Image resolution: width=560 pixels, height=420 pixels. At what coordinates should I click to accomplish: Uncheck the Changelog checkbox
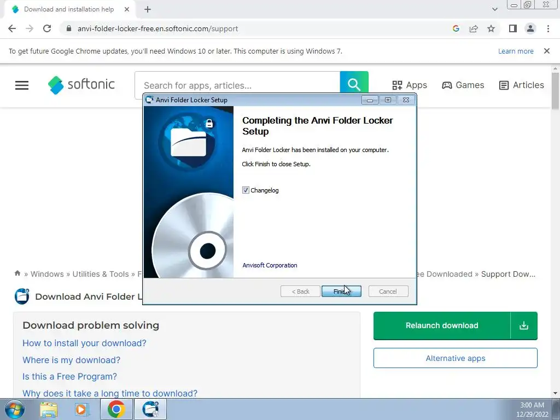coord(246,190)
